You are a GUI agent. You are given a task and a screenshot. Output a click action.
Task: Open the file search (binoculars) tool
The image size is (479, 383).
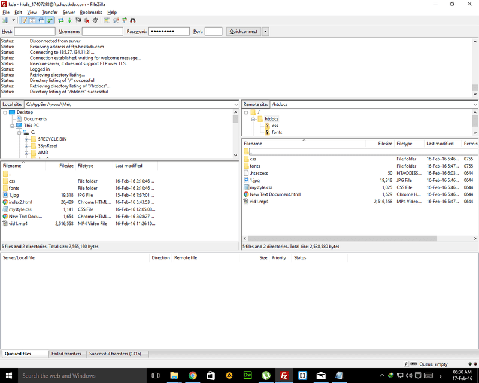[x=132, y=20]
